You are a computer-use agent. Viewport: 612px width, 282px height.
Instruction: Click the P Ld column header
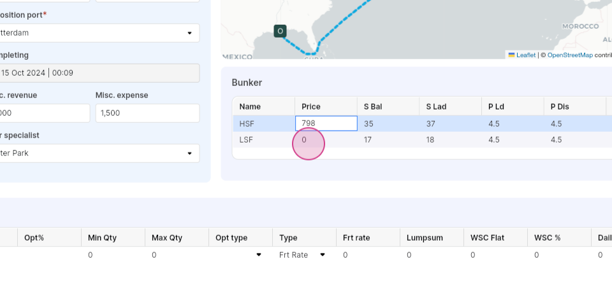coord(513,107)
